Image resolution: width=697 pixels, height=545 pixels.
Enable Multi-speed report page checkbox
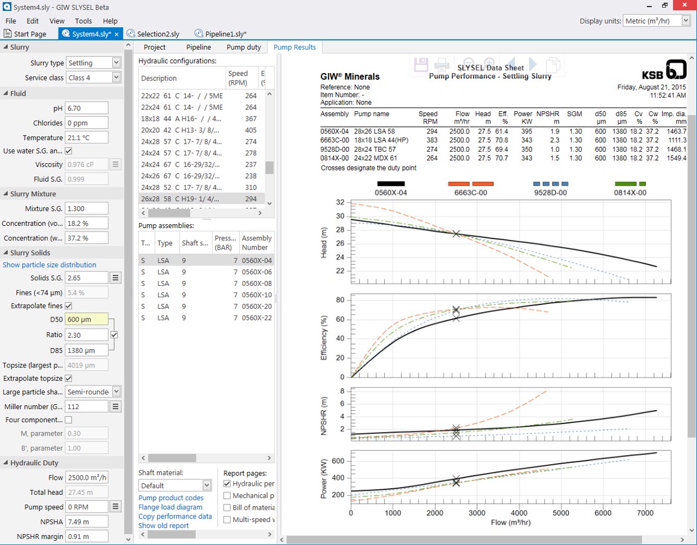pyautogui.click(x=227, y=520)
